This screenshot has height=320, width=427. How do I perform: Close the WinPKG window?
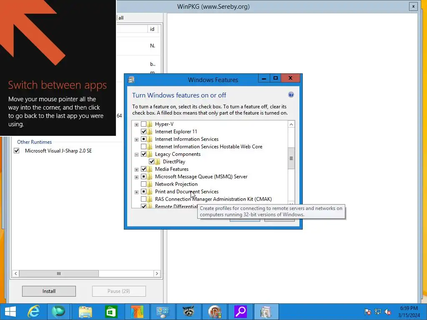click(x=413, y=7)
